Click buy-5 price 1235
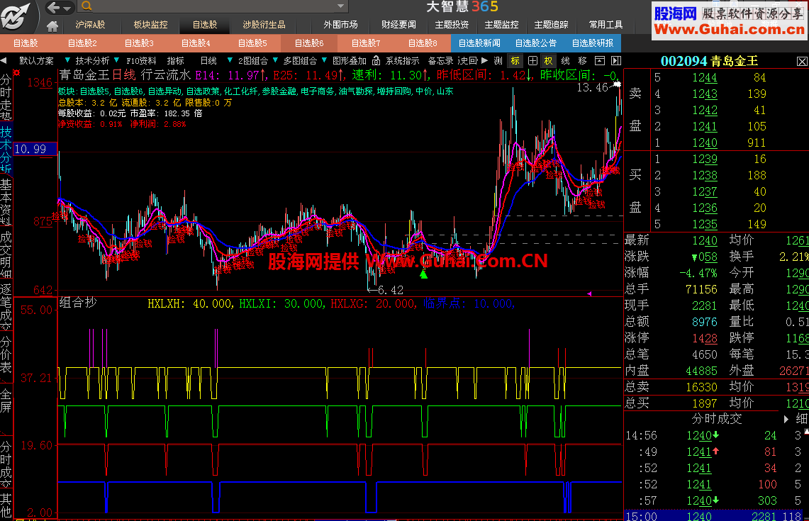This screenshot has width=809, height=521. tap(705, 224)
